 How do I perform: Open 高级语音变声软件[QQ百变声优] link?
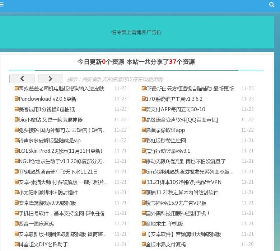coord(182,119)
